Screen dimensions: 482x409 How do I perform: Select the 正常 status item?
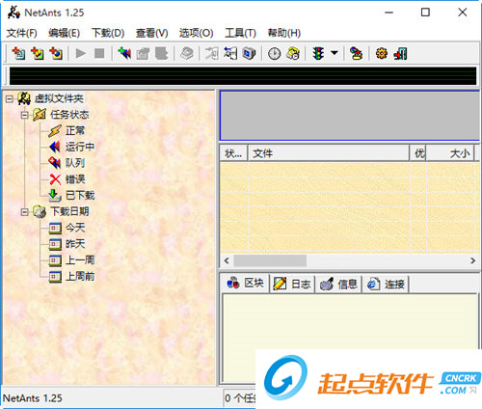(75, 131)
